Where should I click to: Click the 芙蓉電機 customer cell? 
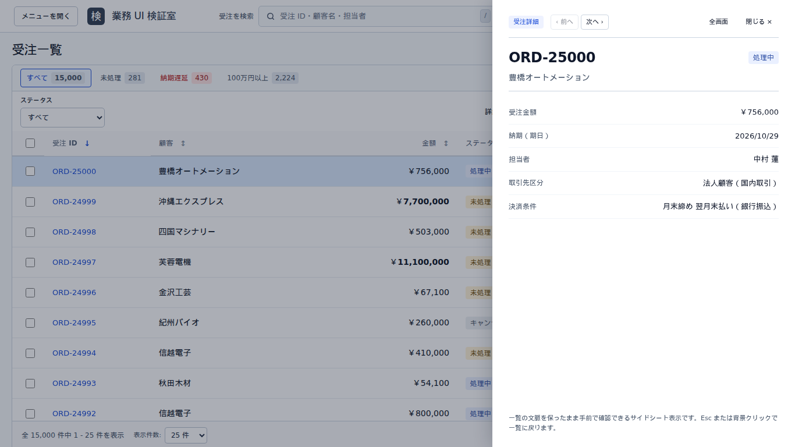click(x=175, y=262)
